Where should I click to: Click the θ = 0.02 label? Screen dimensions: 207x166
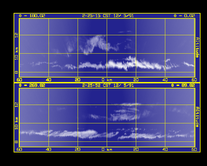coord(184,16)
